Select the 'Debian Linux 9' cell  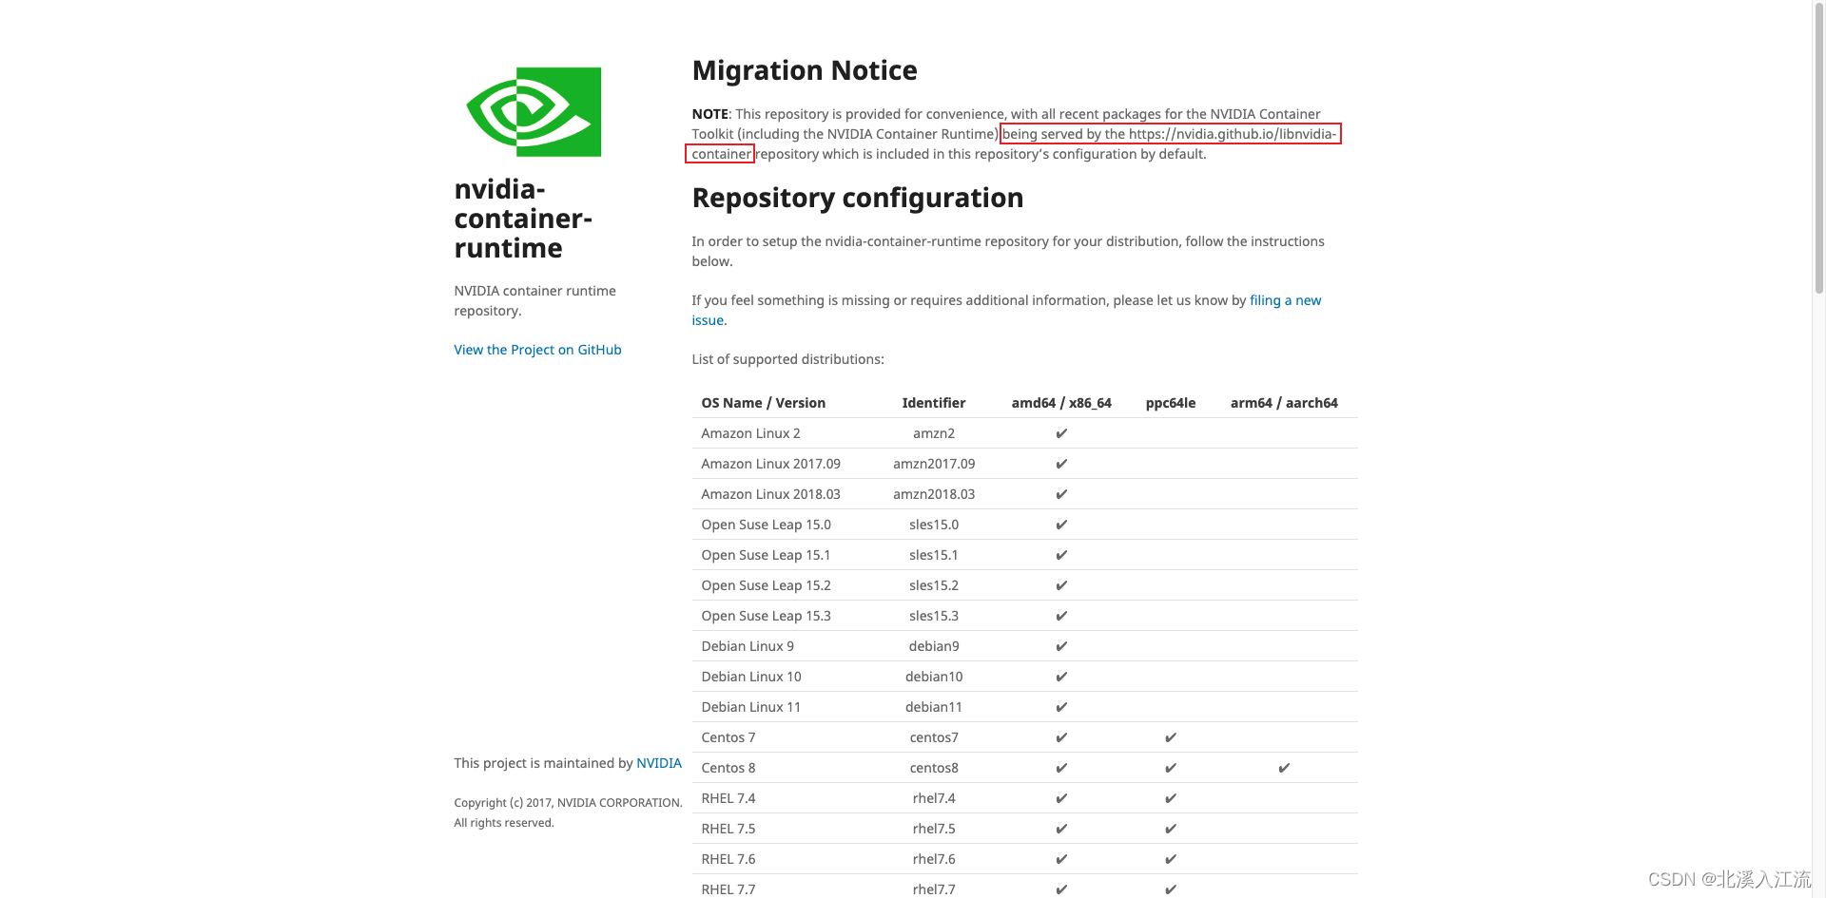748,646
